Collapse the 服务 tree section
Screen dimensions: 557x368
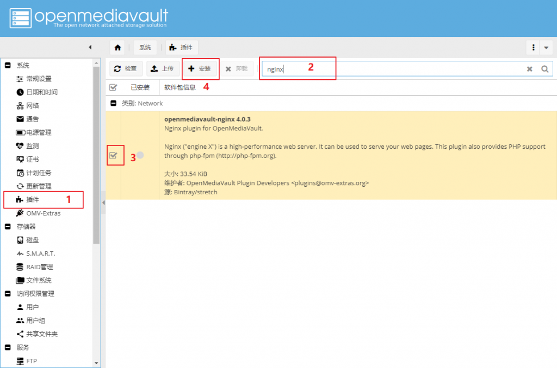pyautogui.click(x=8, y=347)
